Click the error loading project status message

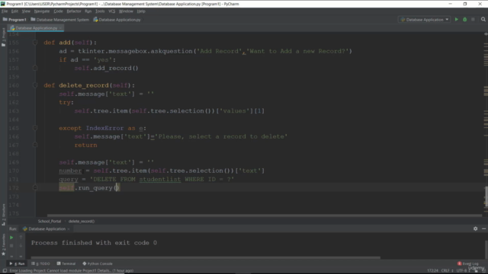[71, 271]
